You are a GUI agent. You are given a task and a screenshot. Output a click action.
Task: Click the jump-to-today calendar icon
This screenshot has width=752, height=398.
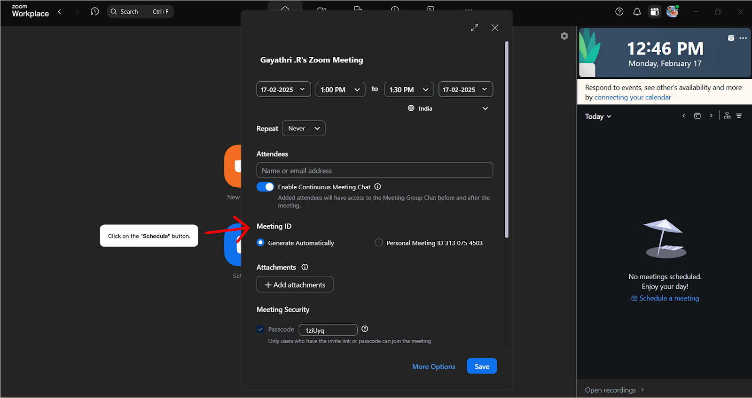point(697,116)
